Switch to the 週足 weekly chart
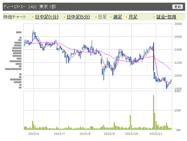Viewport: 187px width, 141px height. (118, 17)
